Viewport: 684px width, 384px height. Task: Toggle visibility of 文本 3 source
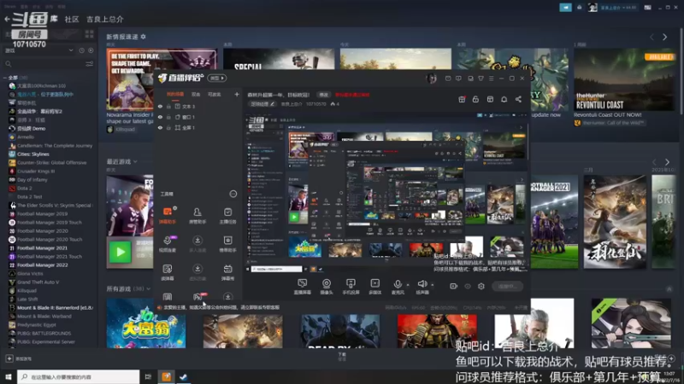[x=160, y=106]
